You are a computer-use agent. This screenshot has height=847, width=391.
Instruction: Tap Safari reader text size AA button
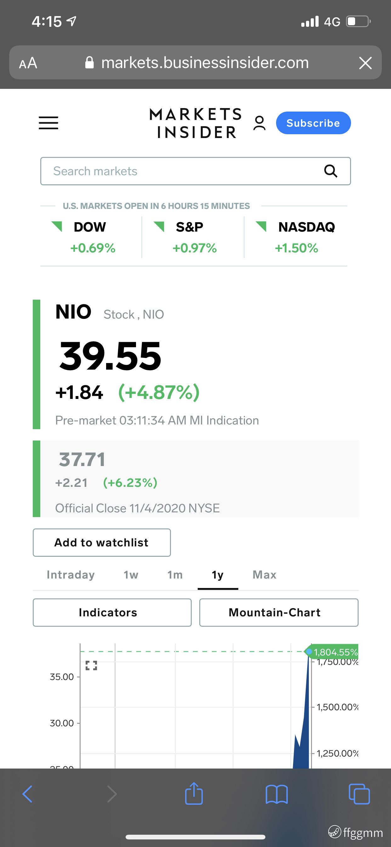tap(28, 62)
